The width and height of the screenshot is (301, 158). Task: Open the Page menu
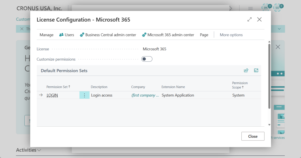pos(204,35)
